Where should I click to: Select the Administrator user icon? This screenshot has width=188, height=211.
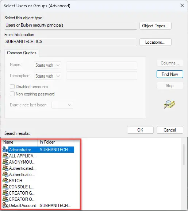point(5,149)
